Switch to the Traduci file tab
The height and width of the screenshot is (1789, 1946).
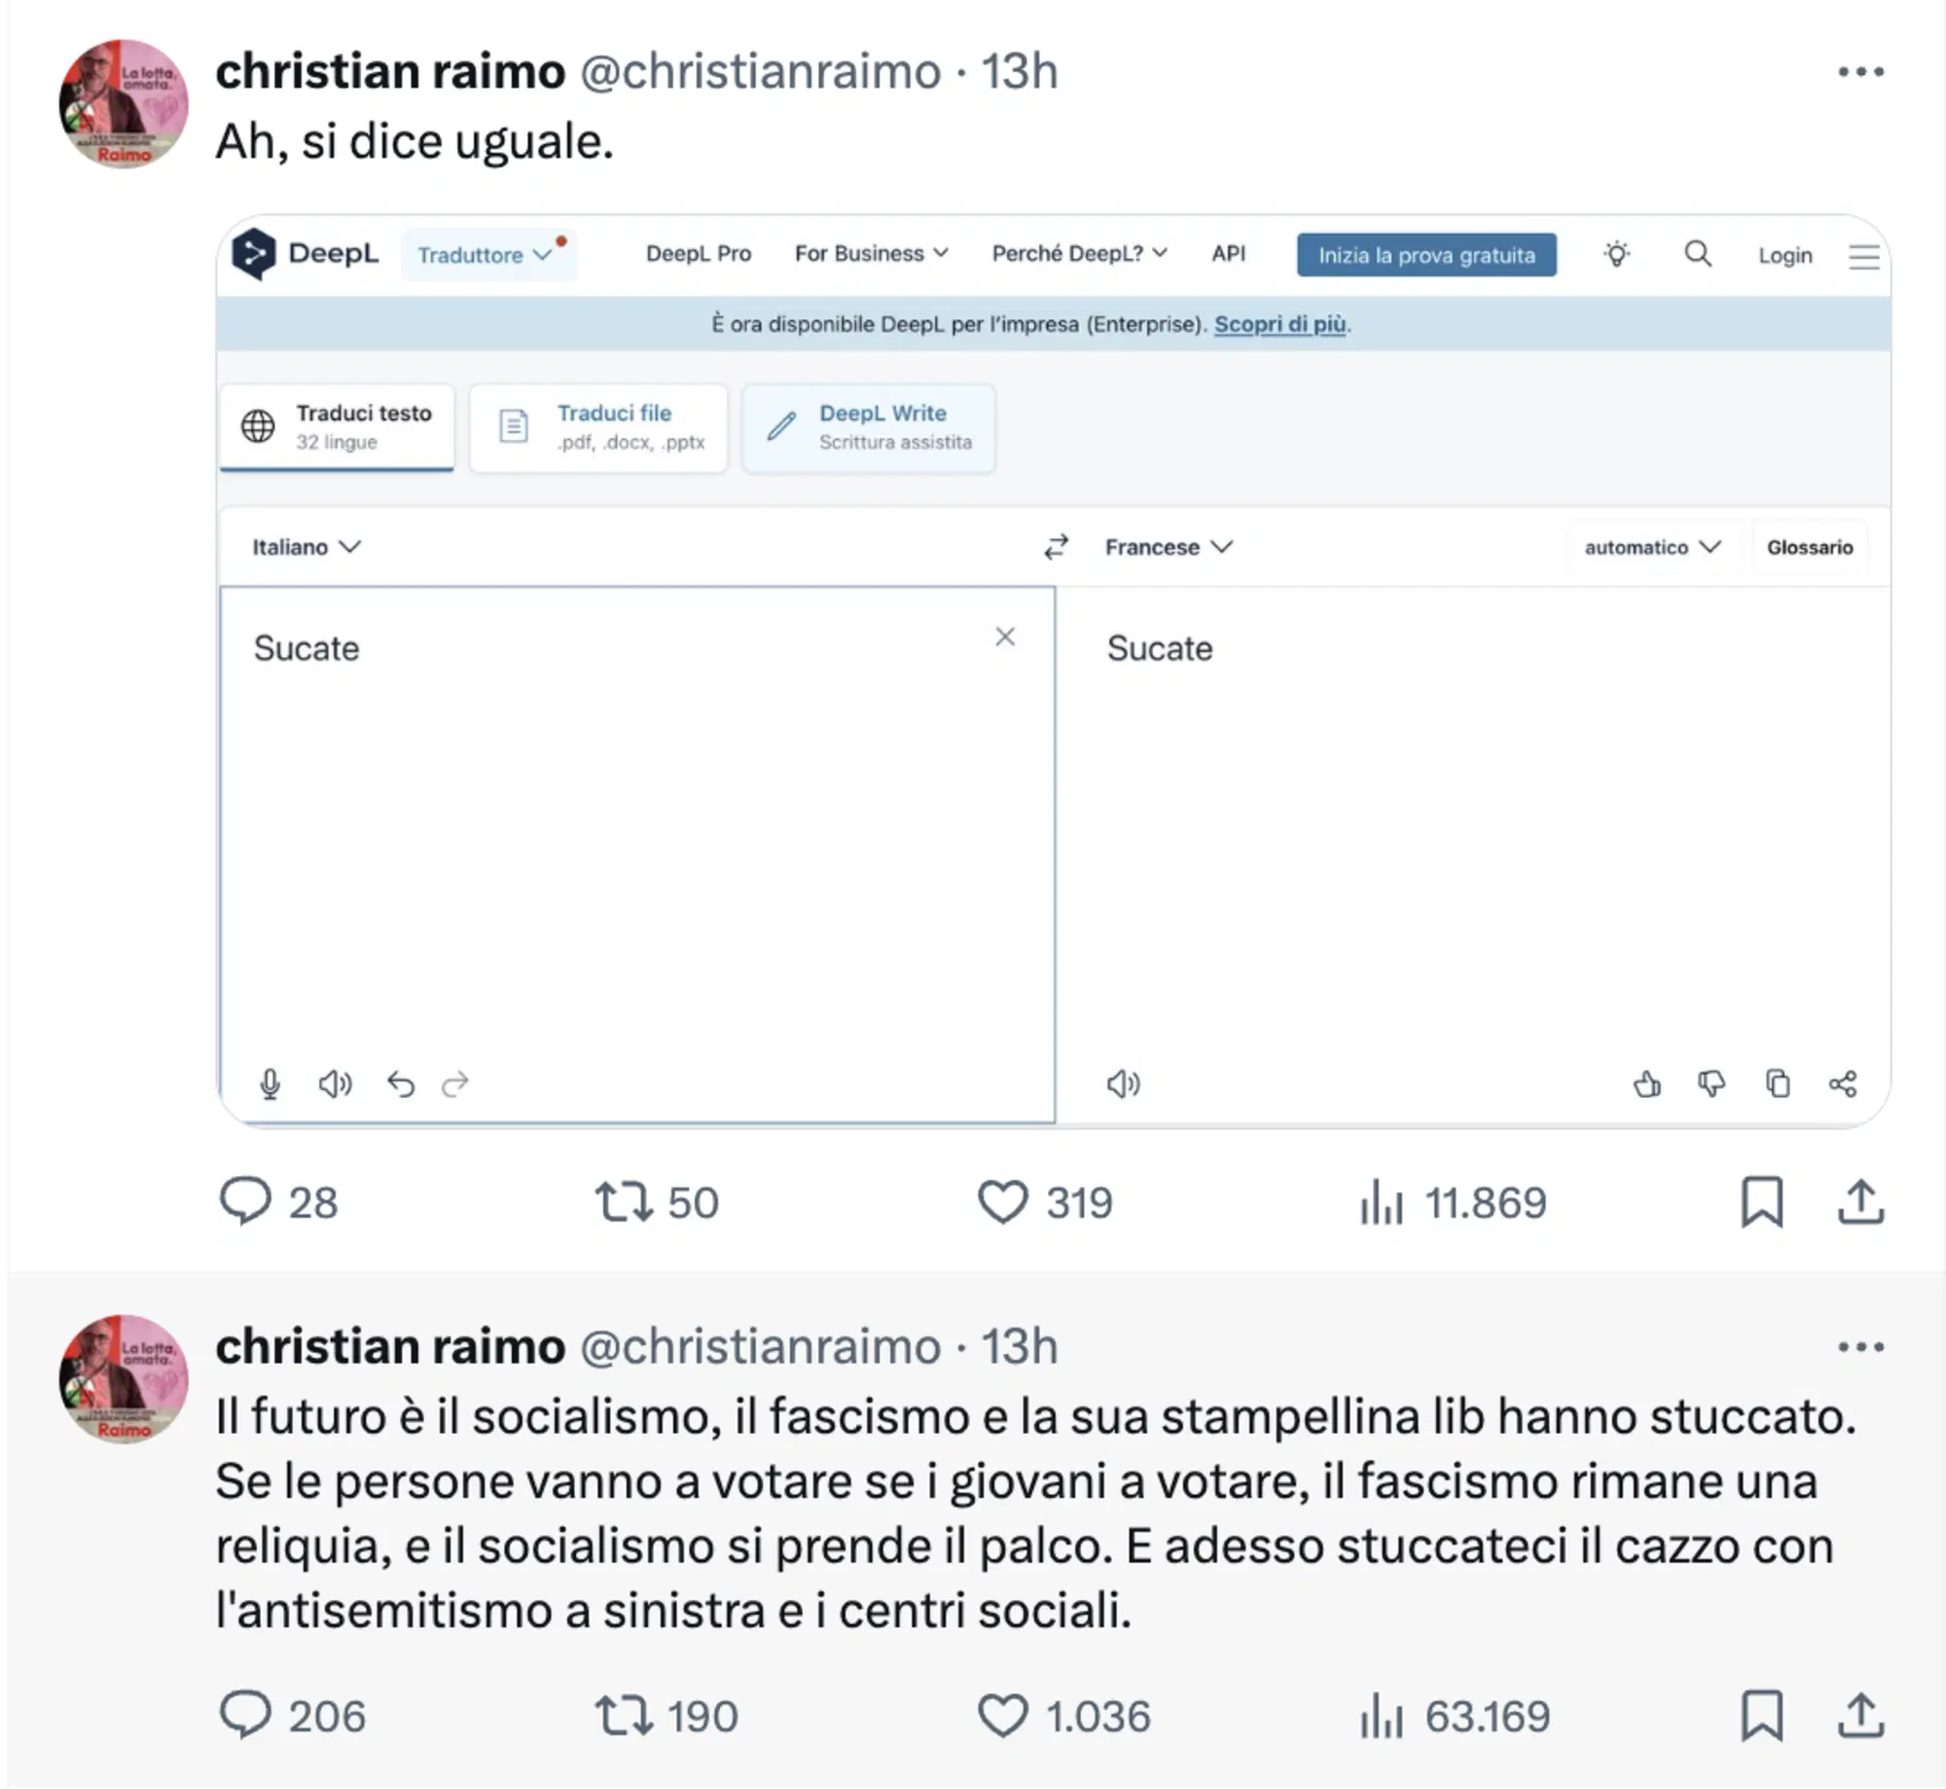[597, 427]
